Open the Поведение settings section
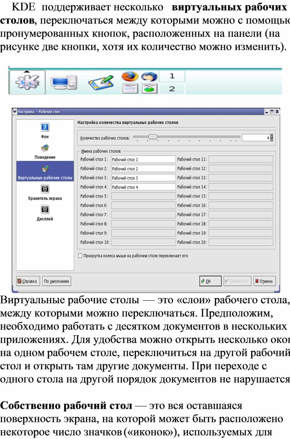Image resolution: width=290 pixels, height=439 pixels. coord(45,148)
